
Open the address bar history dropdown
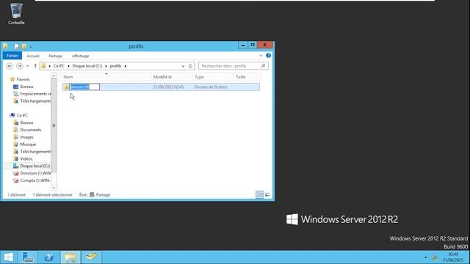183,66
